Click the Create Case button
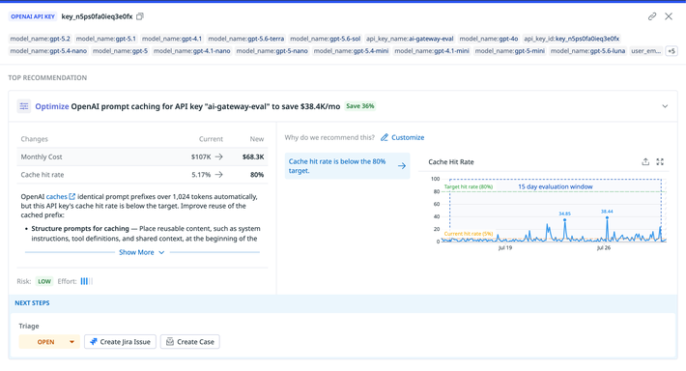 coord(190,342)
